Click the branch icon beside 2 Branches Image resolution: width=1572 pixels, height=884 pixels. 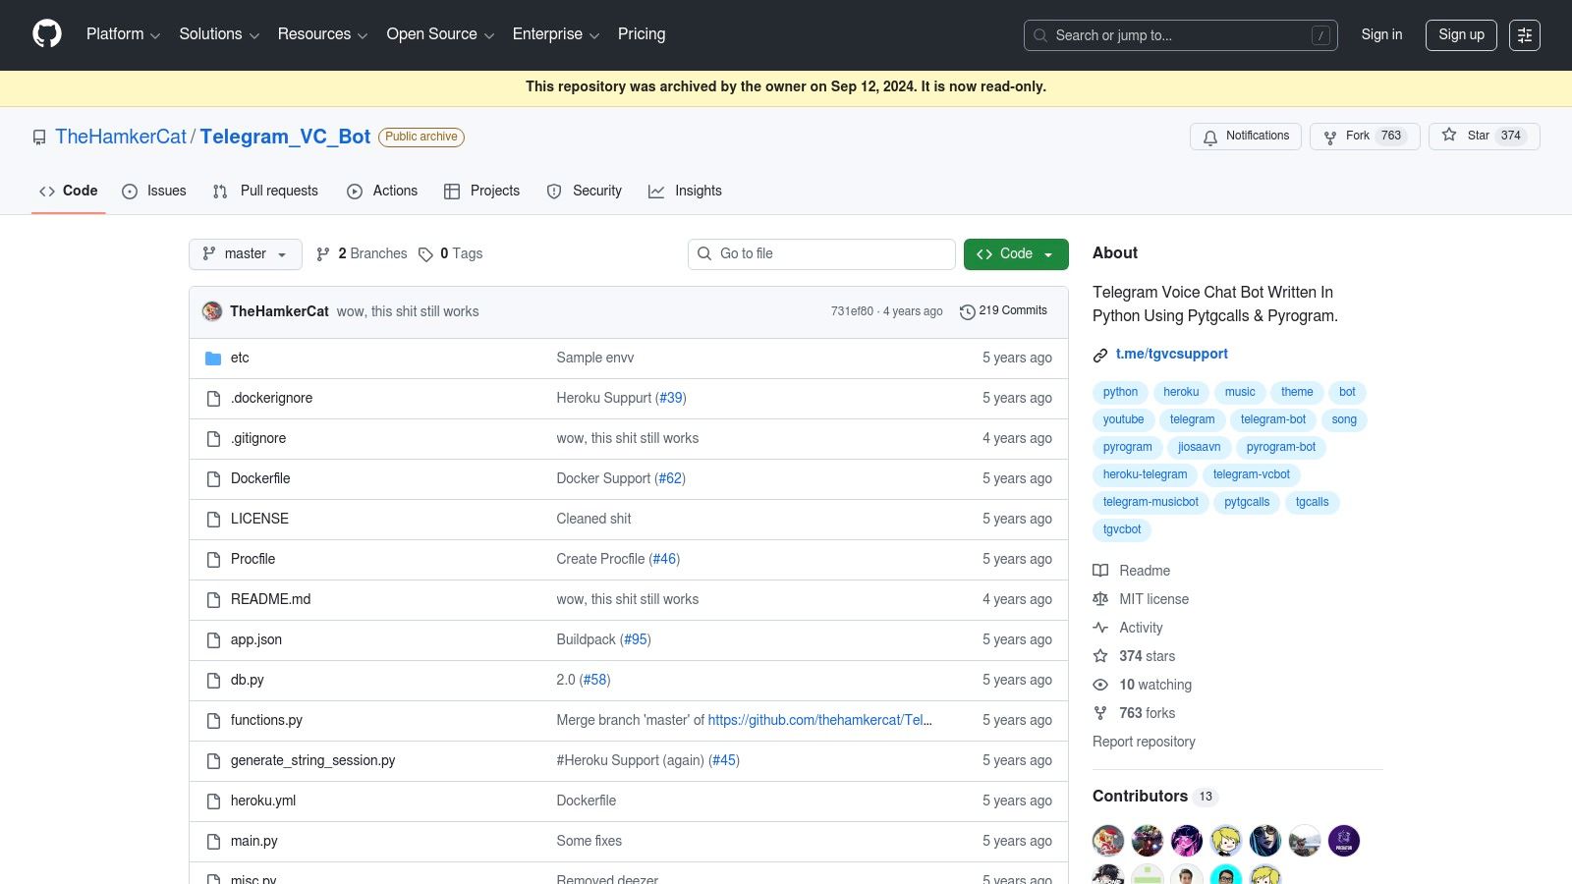[323, 254]
